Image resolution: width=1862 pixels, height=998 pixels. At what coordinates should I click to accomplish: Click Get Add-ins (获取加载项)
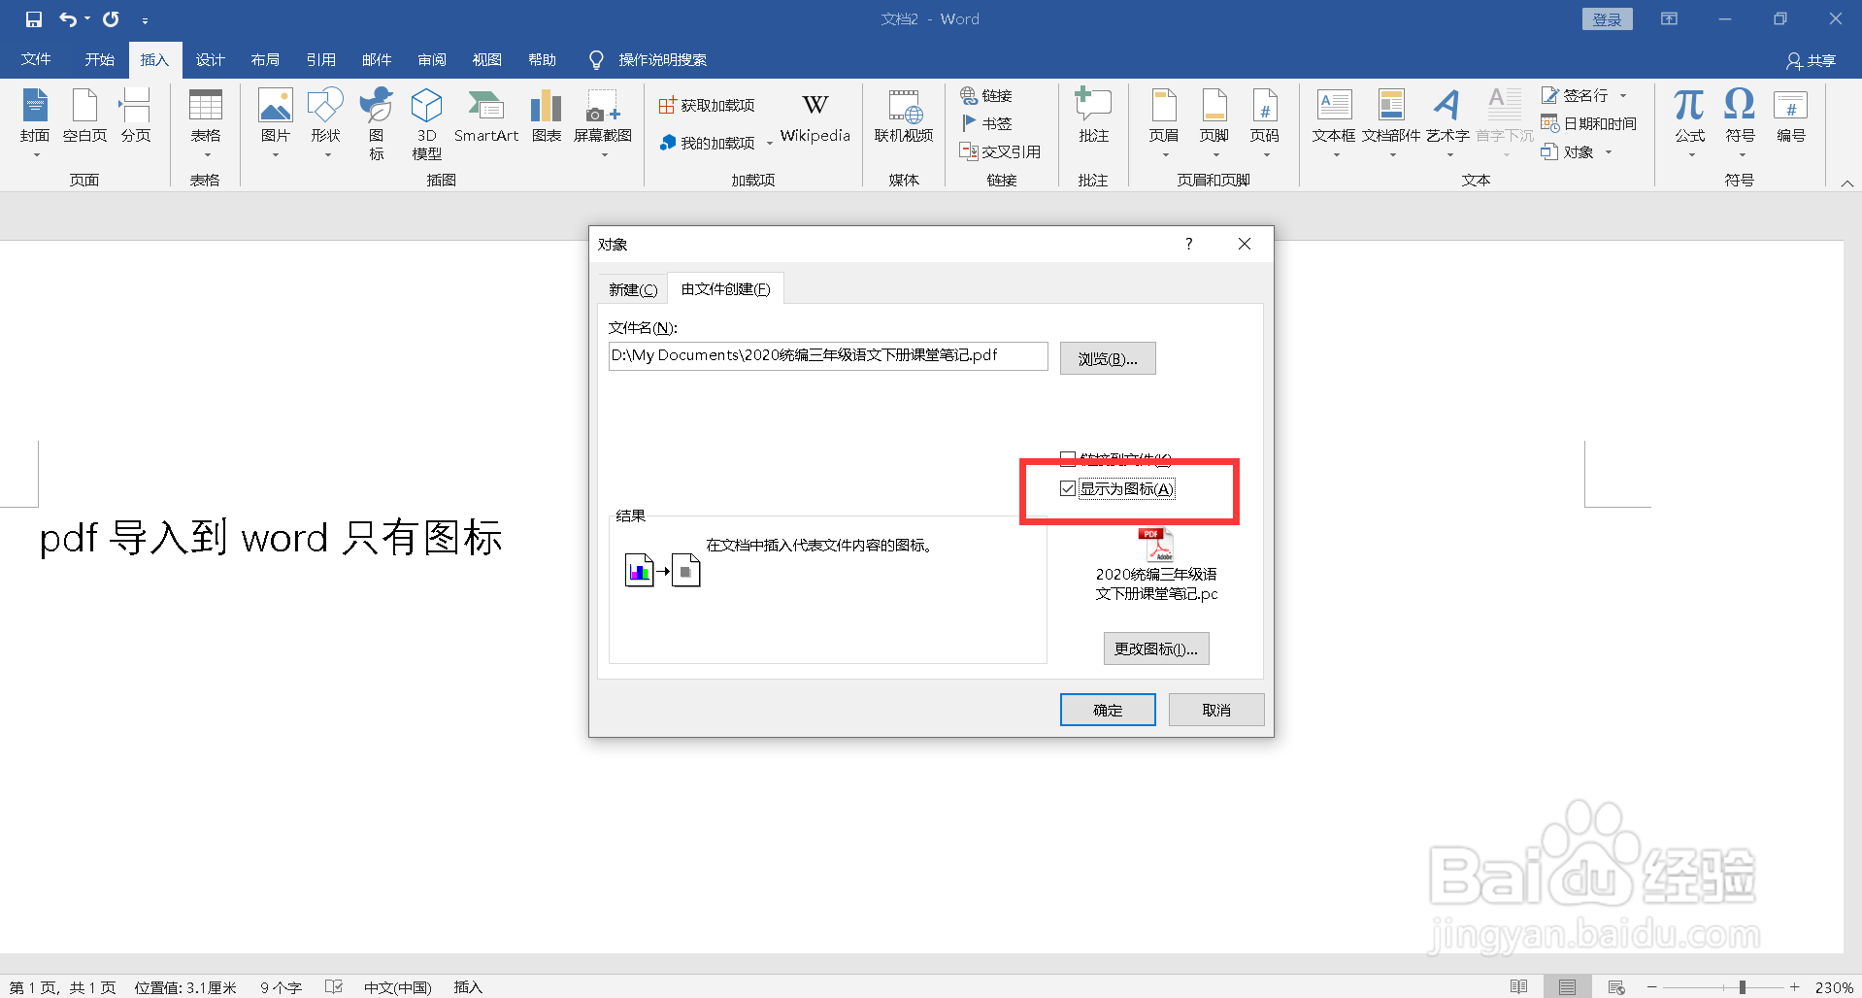707,105
